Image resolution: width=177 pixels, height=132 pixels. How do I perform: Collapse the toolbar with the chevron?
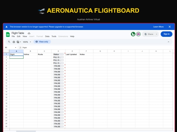(168, 42)
